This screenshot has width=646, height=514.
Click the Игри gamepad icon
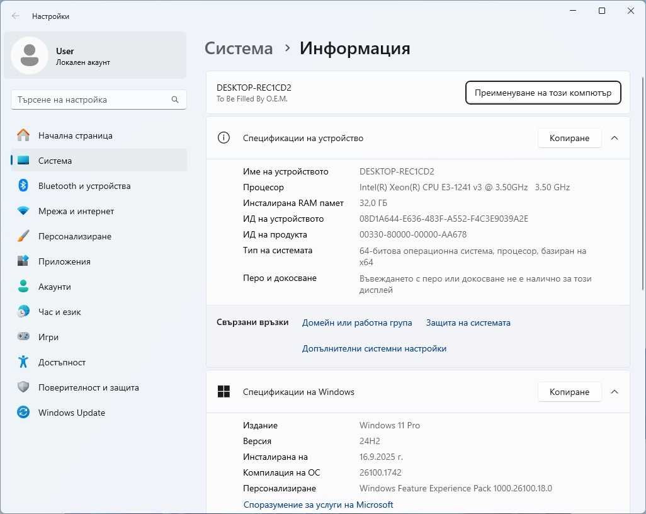coord(23,336)
